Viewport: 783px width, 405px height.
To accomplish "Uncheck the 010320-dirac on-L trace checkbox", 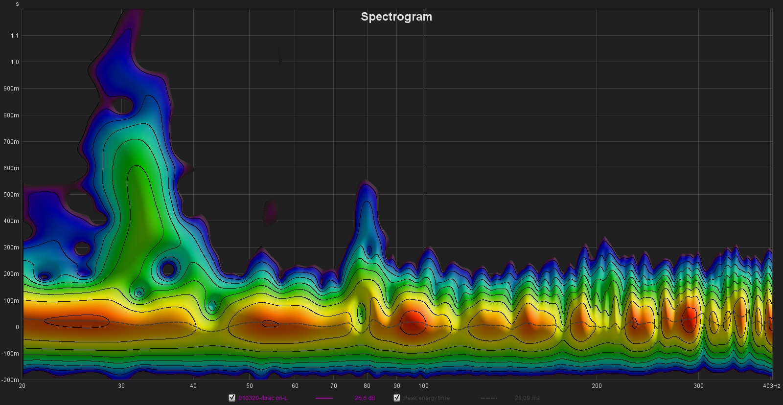I will (x=232, y=398).
